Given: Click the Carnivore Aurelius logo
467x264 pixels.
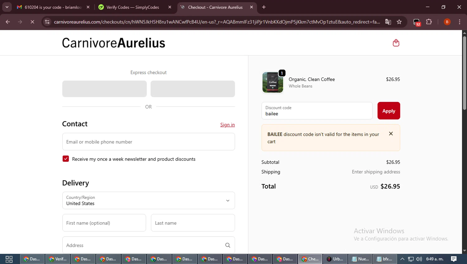Looking at the screenshot, I should point(114,43).
